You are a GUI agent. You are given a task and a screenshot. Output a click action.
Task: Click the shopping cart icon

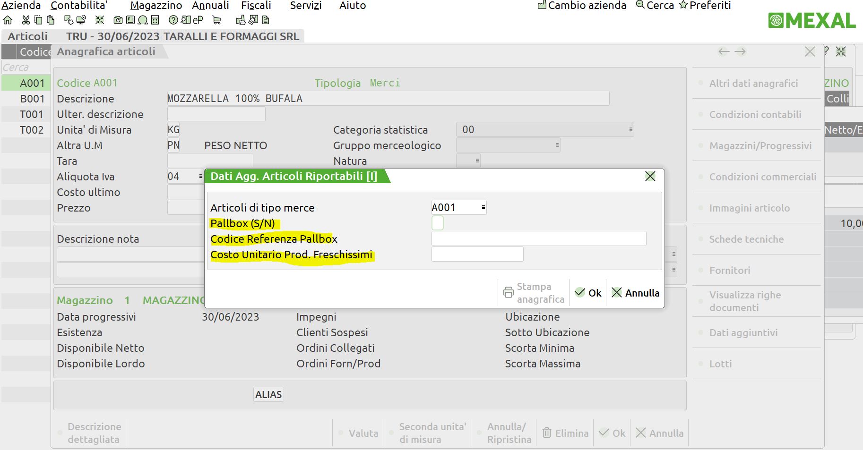click(217, 20)
